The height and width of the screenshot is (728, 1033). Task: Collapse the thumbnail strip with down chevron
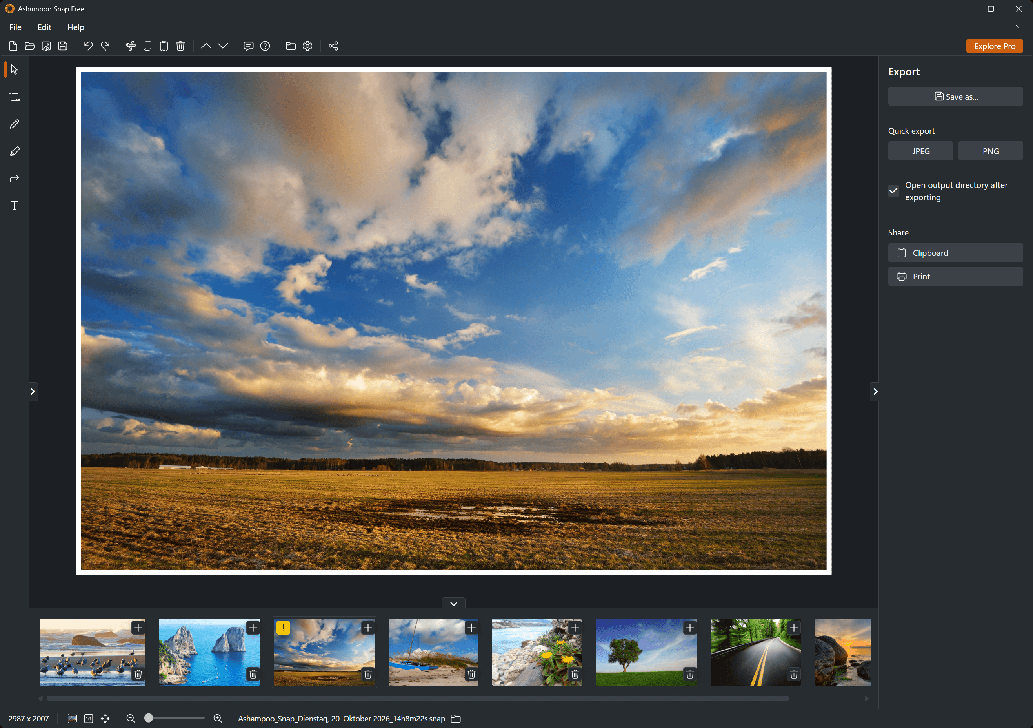pyautogui.click(x=453, y=604)
